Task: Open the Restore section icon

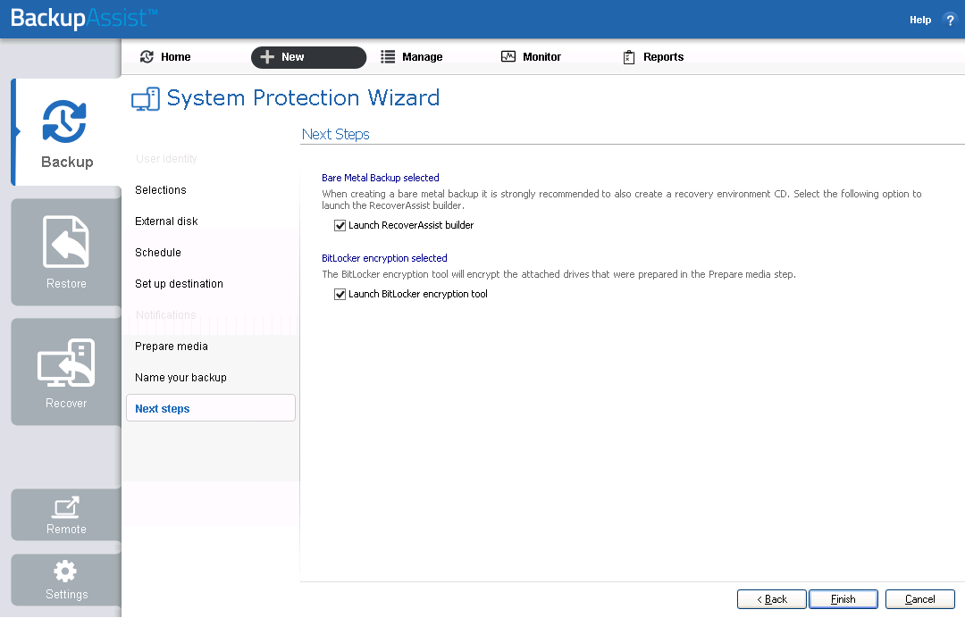Action: (x=66, y=242)
